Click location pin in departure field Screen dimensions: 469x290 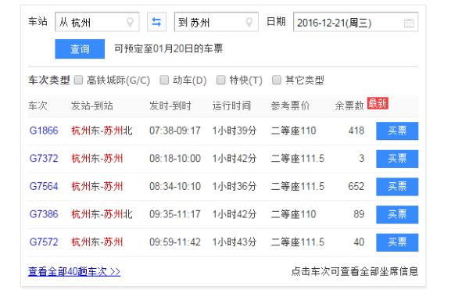tap(130, 22)
